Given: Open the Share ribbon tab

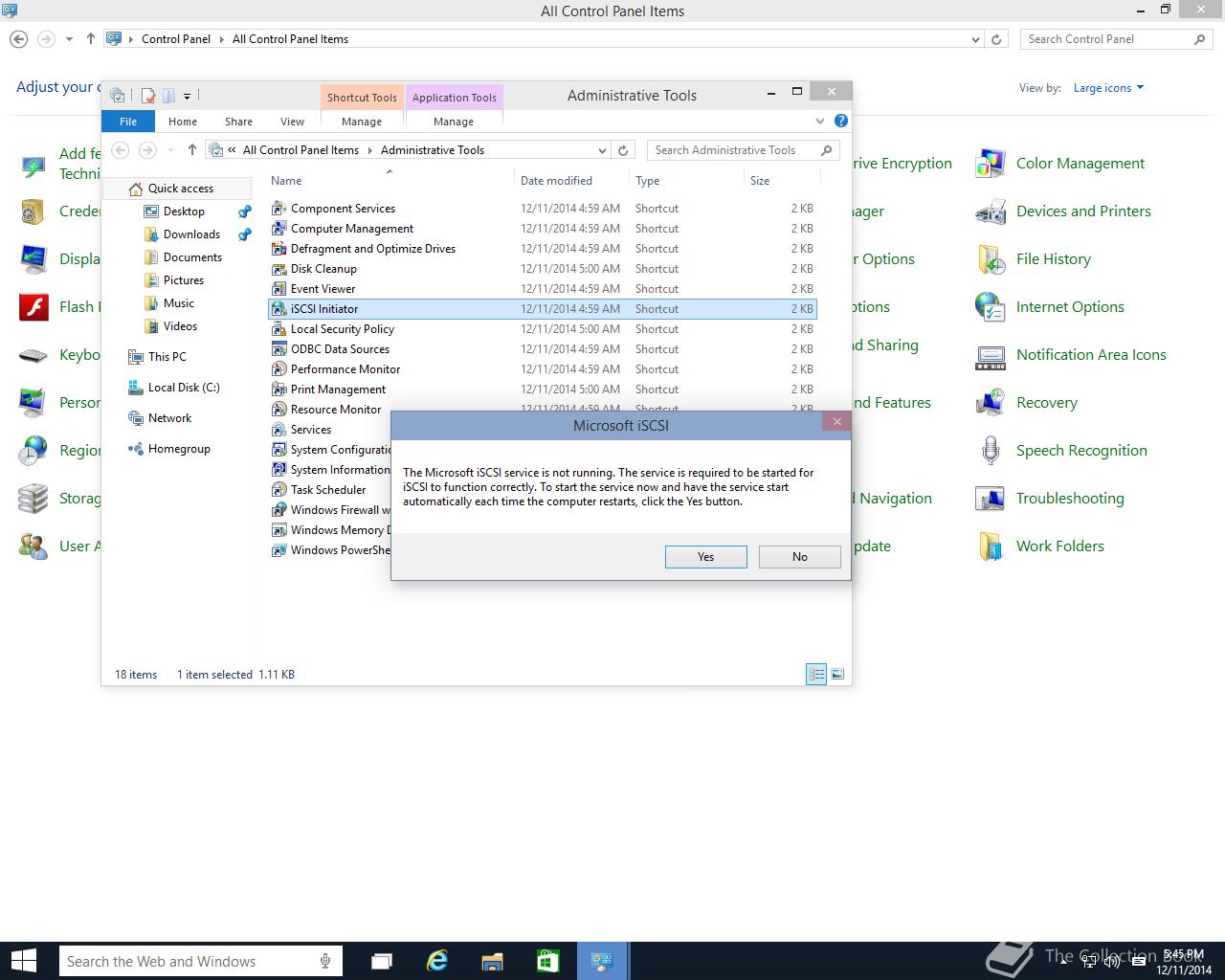Looking at the screenshot, I should (238, 122).
